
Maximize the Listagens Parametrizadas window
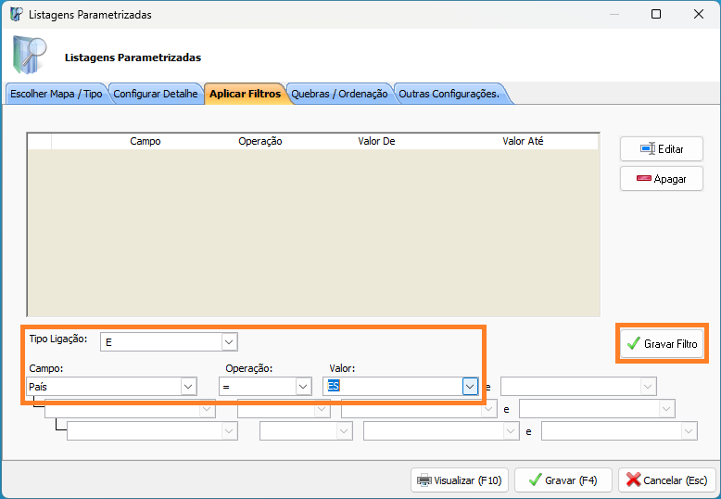click(656, 15)
